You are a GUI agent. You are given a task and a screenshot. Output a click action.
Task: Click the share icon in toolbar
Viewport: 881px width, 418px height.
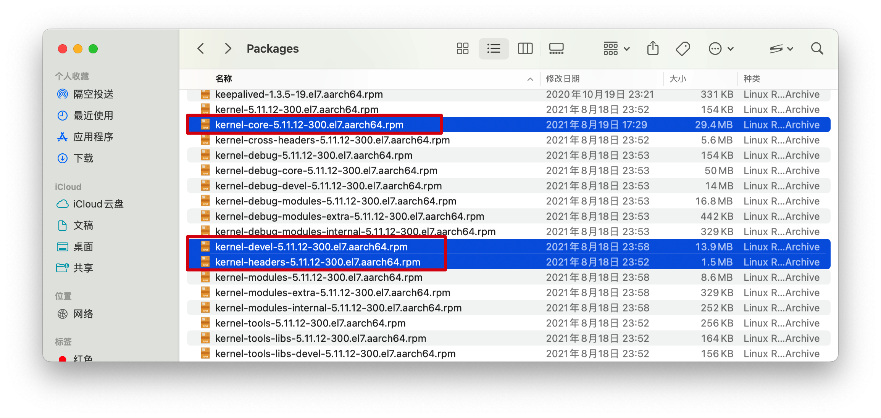(x=653, y=48)
